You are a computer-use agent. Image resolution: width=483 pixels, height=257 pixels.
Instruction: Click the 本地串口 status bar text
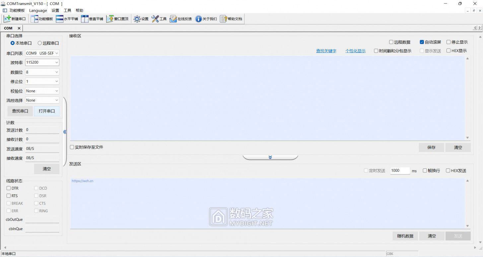[x=9, y=254]
